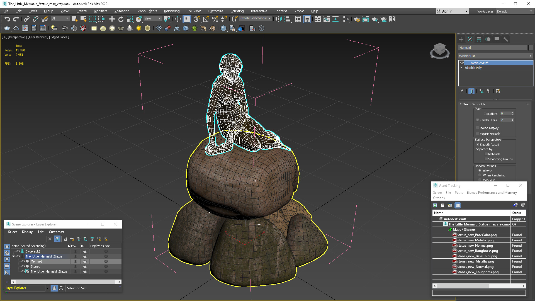This screenshot has height=301, width=535.
Task: Expand Editable Poly in modifier stack
Action: click(461, 68)
